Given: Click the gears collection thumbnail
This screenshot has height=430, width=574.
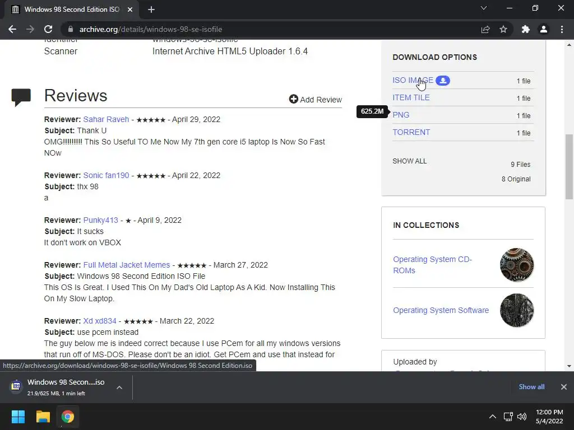Looking at the screenshot, I should 516,265.
